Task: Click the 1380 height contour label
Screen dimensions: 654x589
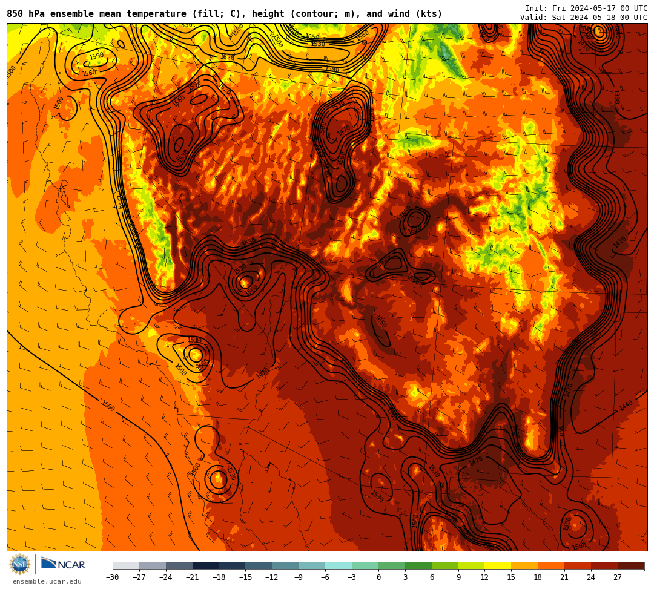Action: [617, 97]
